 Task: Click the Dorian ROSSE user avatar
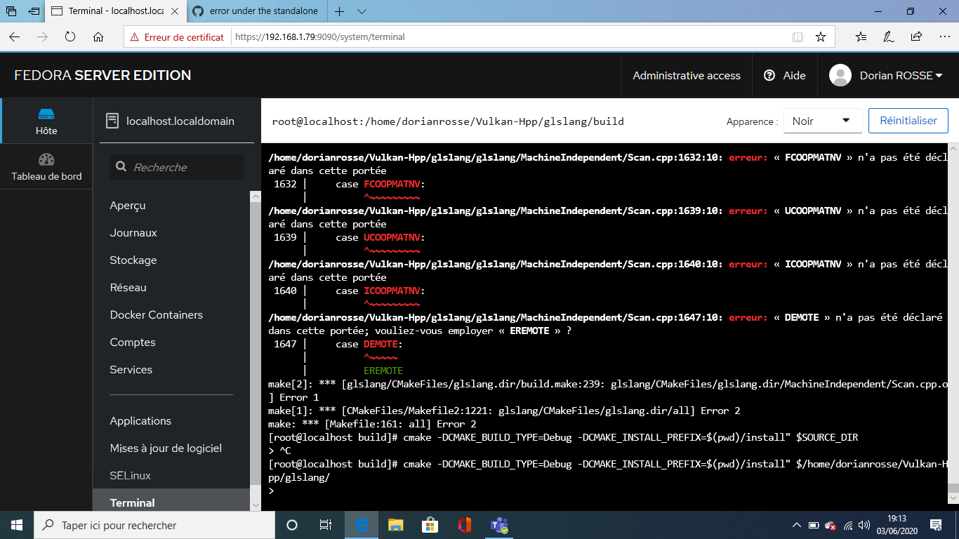pos(840,75)
